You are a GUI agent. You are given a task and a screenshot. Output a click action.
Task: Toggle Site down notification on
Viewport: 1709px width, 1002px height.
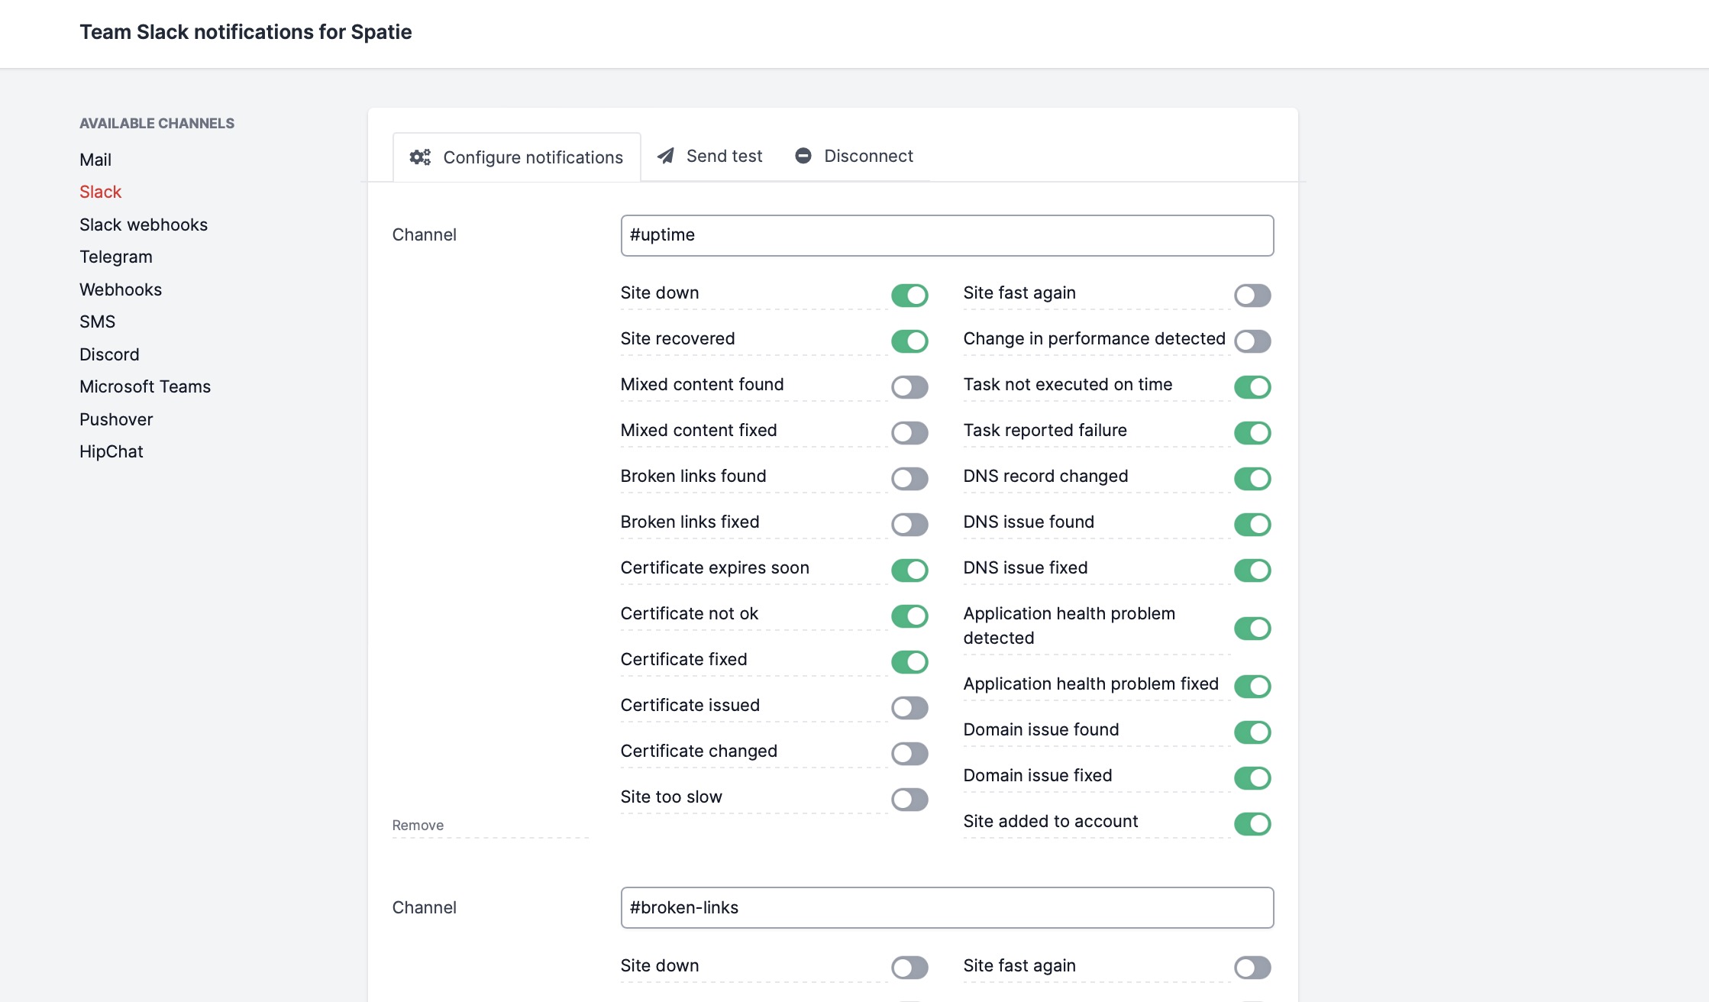(x=910, y=966)
